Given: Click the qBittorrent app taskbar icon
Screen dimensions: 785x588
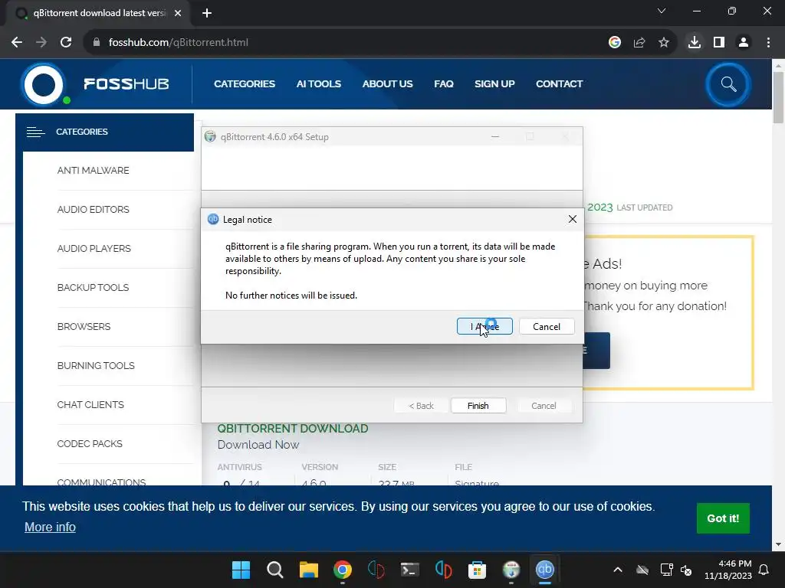Looking at the screenshot, I should coord(545,570).
